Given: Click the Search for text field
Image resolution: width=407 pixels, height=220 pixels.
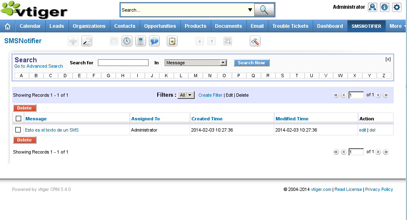Looking at the screenshot, I should click(x=123, y=63).
